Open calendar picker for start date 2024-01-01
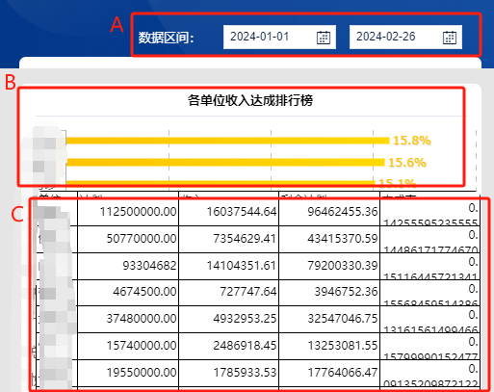The height and width of the screenshot is (392, 494). 324,38
